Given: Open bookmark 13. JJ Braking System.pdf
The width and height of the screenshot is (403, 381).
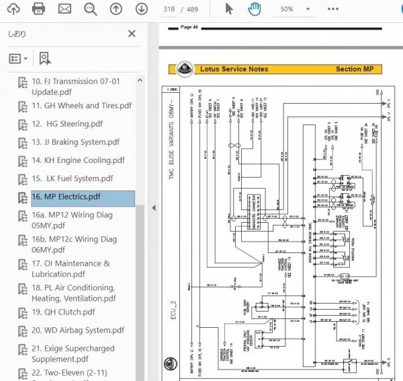Looking at the screenshot, I should coord(75,142).
